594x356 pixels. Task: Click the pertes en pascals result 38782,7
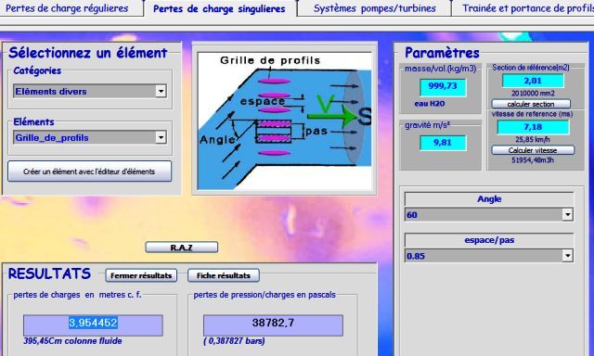[x=273, y=324]
